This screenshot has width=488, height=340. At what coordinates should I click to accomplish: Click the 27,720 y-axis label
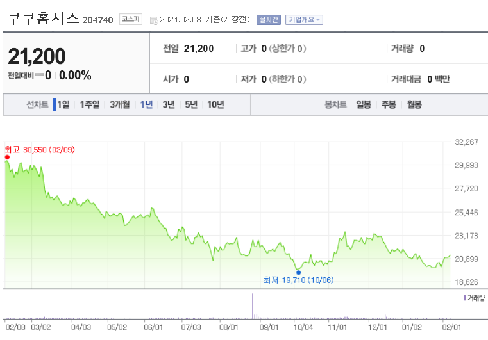click(466, 189)
